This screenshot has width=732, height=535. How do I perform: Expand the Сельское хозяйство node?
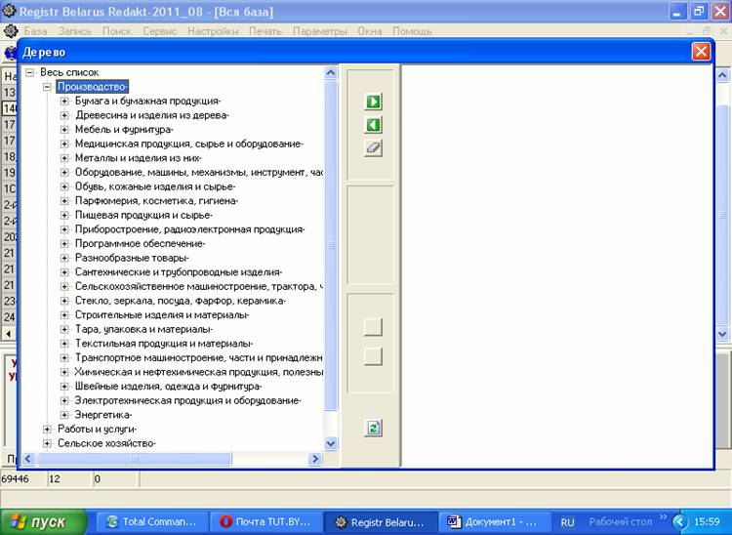tap(47, 443)
